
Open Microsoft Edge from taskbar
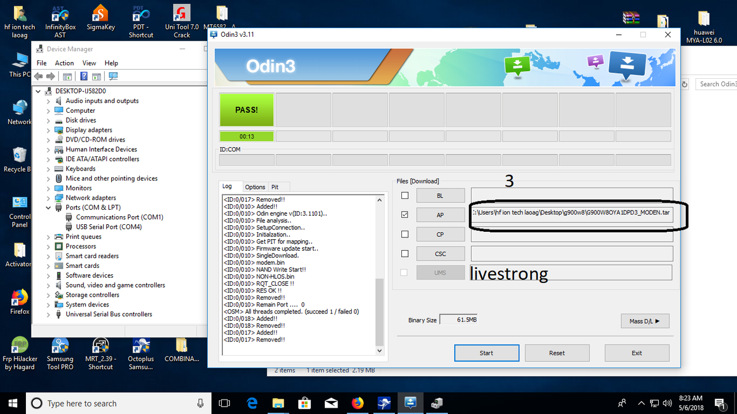click(x=252, y=403)
